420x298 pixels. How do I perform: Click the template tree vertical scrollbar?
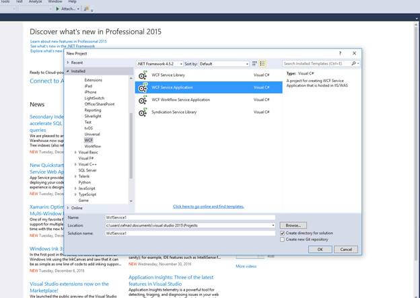point(131,146)
